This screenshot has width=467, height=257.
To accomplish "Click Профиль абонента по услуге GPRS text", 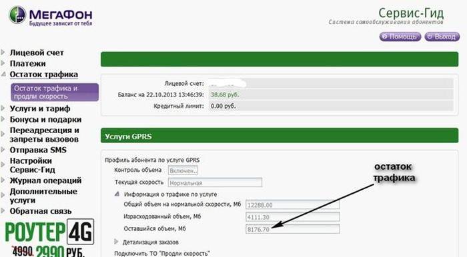I will [152, 160].
